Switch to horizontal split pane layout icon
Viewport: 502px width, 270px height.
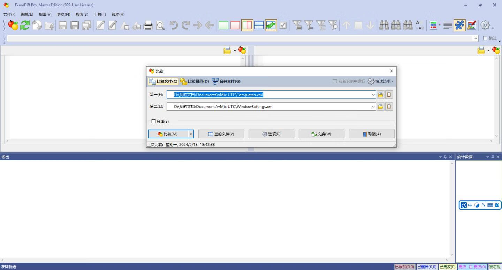[x=259, y=25]
